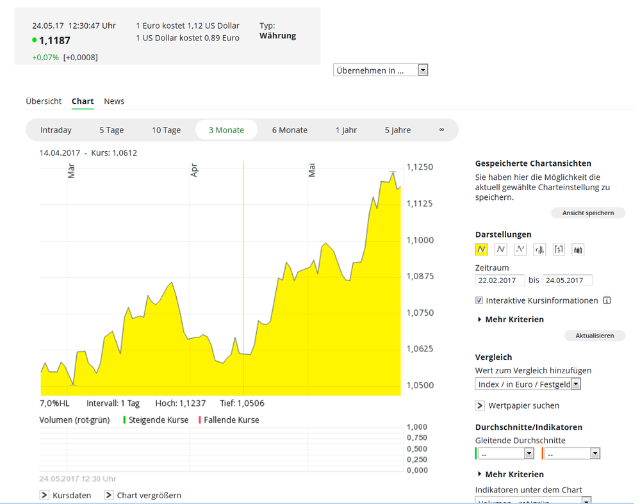The height and width of the screenshot is (504, 640).
Task: Click the Zeitraum start date field 22.02.2017
Action: (x=500, y=280)
